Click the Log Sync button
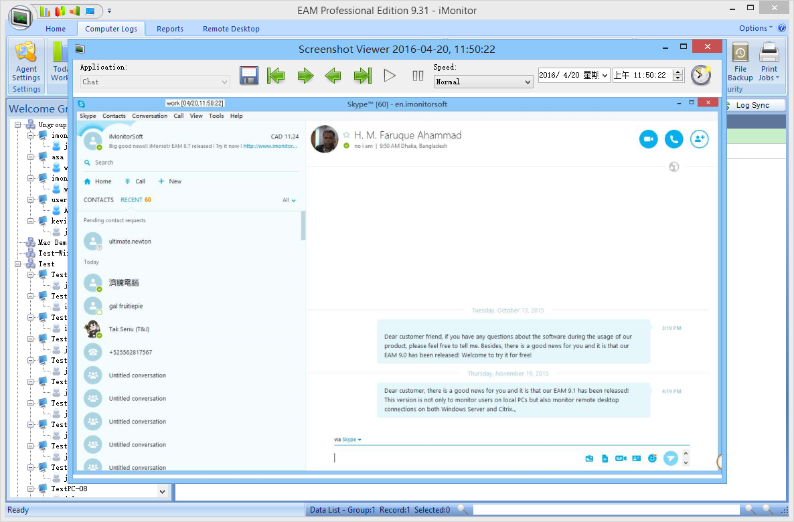 point(752,105)
